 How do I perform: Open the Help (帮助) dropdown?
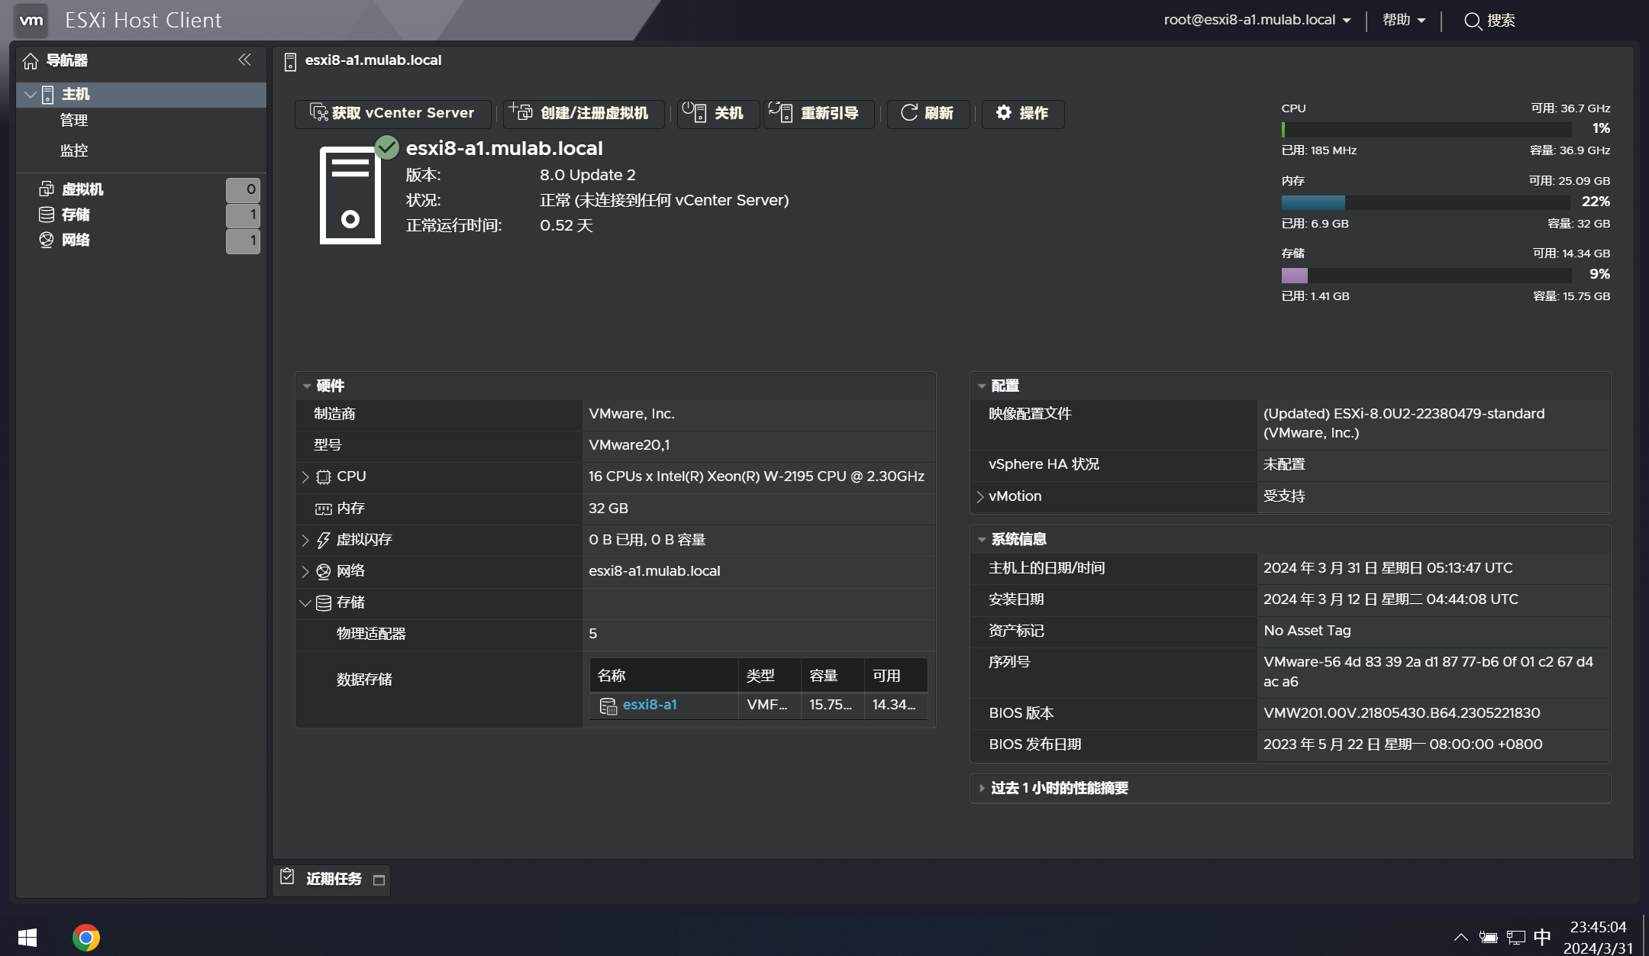pos(1403,20)
